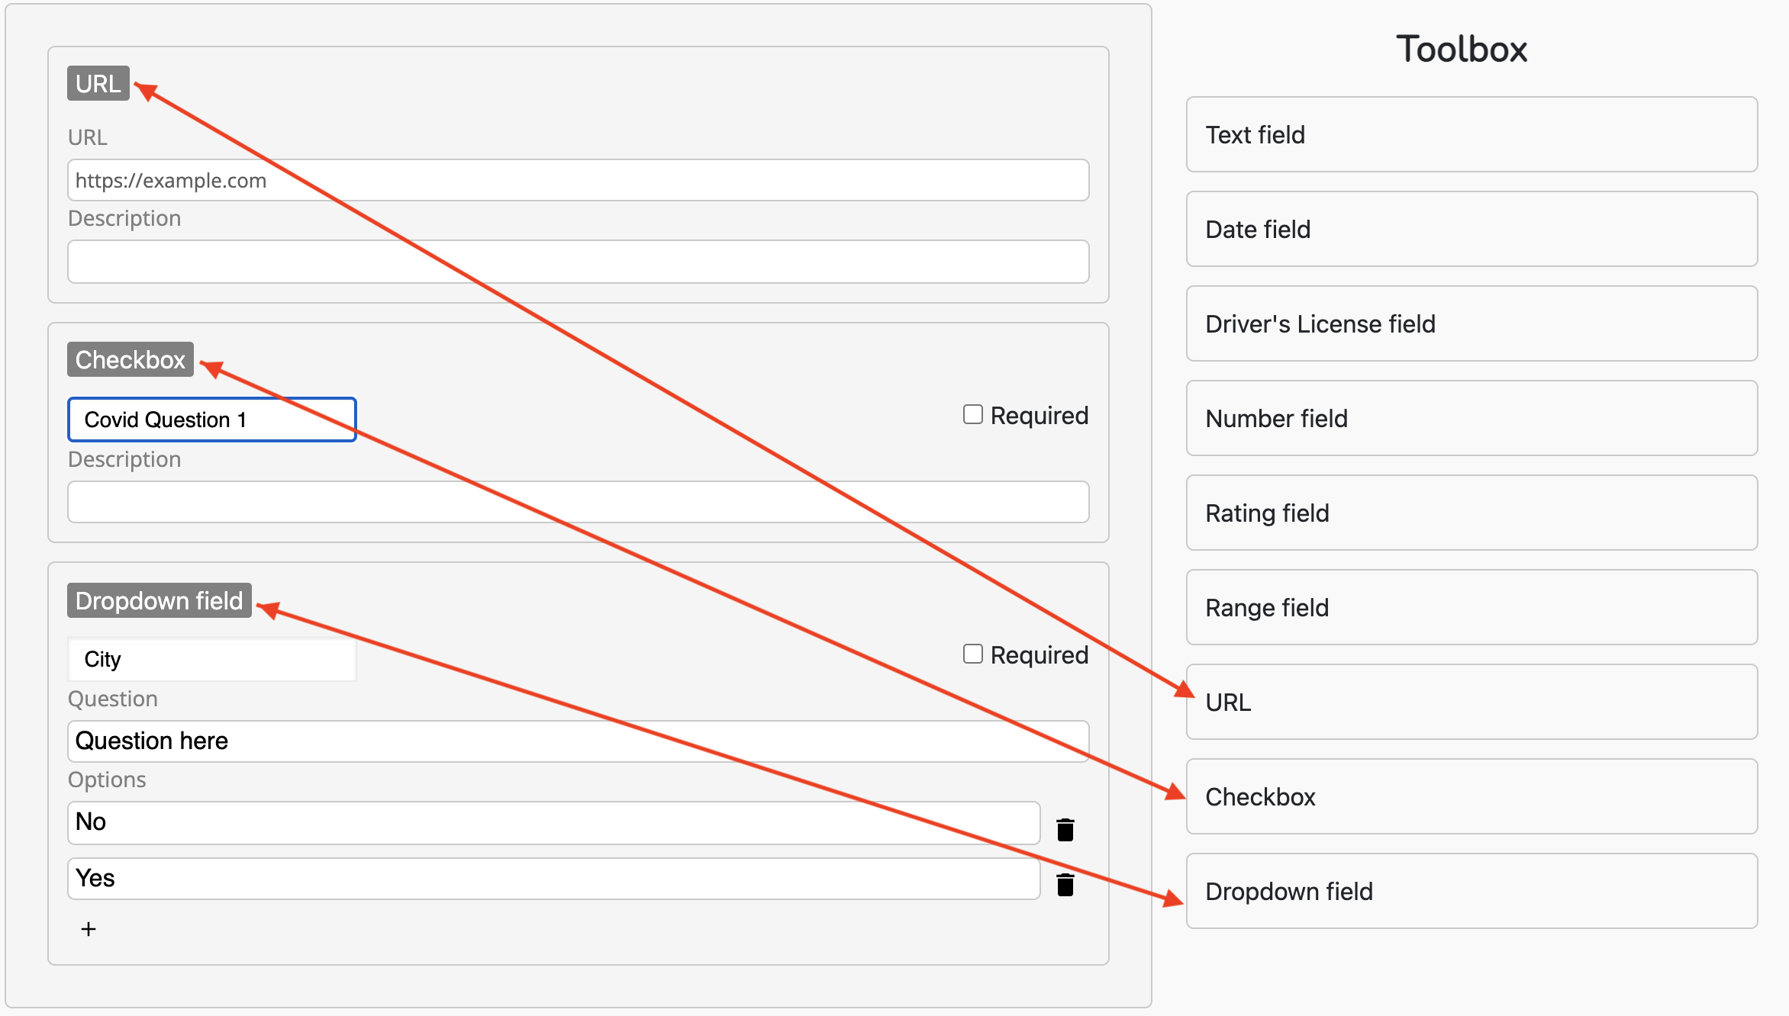Screen dimensions: 1789x1016
Task: Enable Required for the Checkbox field
Action: [x=972, y=415]
